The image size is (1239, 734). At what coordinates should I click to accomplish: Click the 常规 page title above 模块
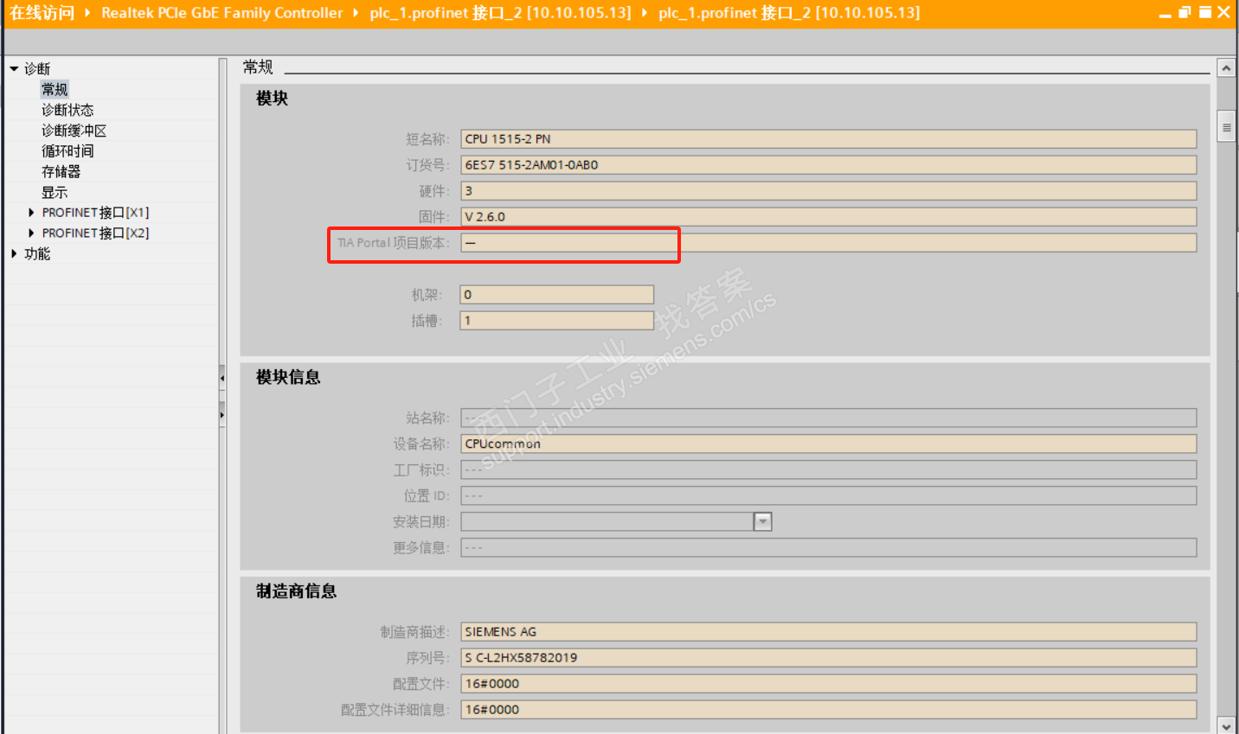coord(258,67)
